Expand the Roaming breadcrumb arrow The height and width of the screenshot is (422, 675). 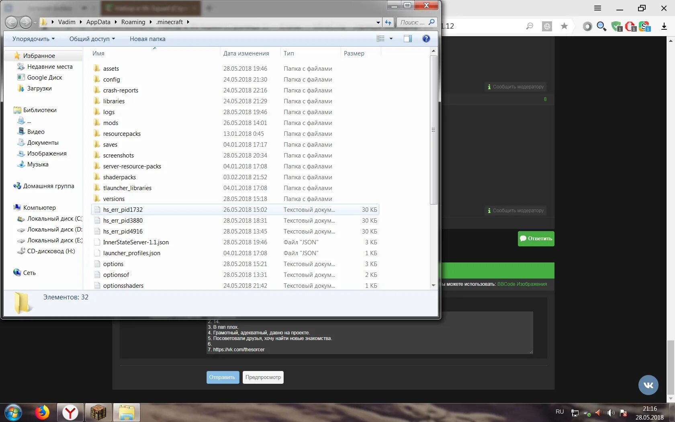(x=151, y=22)
